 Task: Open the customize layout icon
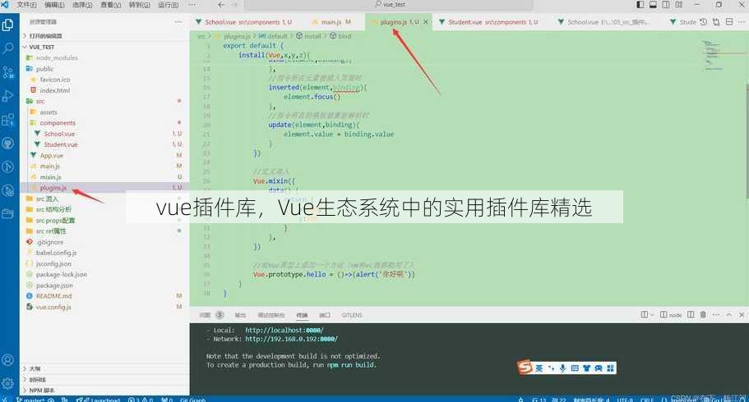coord(679,4)
